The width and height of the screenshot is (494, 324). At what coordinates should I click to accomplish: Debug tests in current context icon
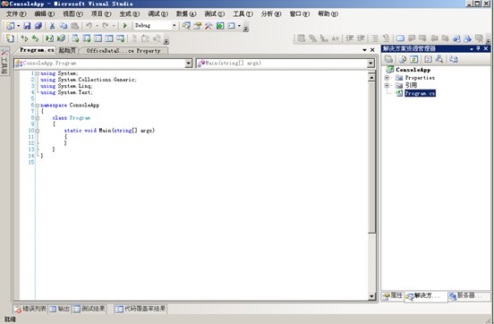49,38
